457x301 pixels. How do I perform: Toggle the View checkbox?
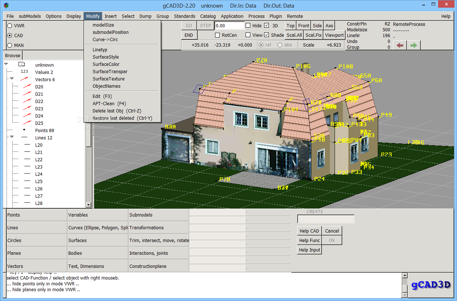click(248, 35)
